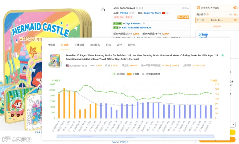This screenshot has width=239, height=144.
Task: Open the K'ONLE brand link in info panel
Action: tap(124, 13)
